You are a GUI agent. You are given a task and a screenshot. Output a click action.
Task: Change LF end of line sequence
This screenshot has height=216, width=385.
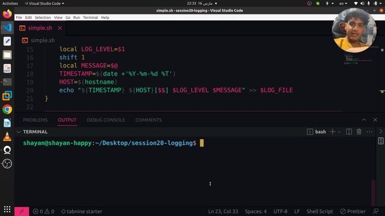[297, 211]
